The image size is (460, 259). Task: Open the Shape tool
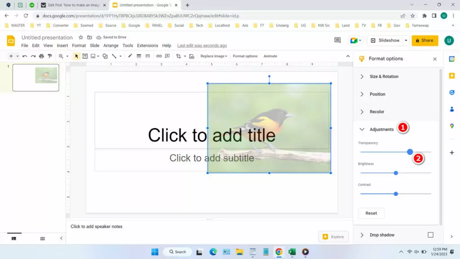pyautogui.click(x=105, y=56)
